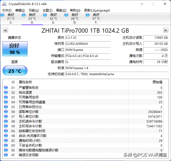The width and height of the screenshot is (171, 161).
Task: Minimize the CrystalDiskInfo window
Action: click(142, 4)
